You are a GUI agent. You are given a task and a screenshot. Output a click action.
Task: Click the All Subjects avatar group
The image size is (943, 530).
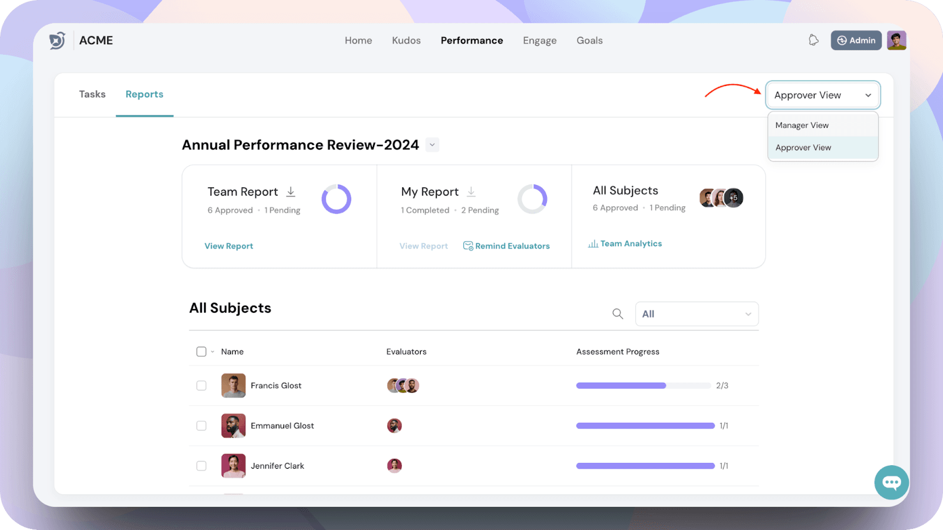tap(721, 198)
